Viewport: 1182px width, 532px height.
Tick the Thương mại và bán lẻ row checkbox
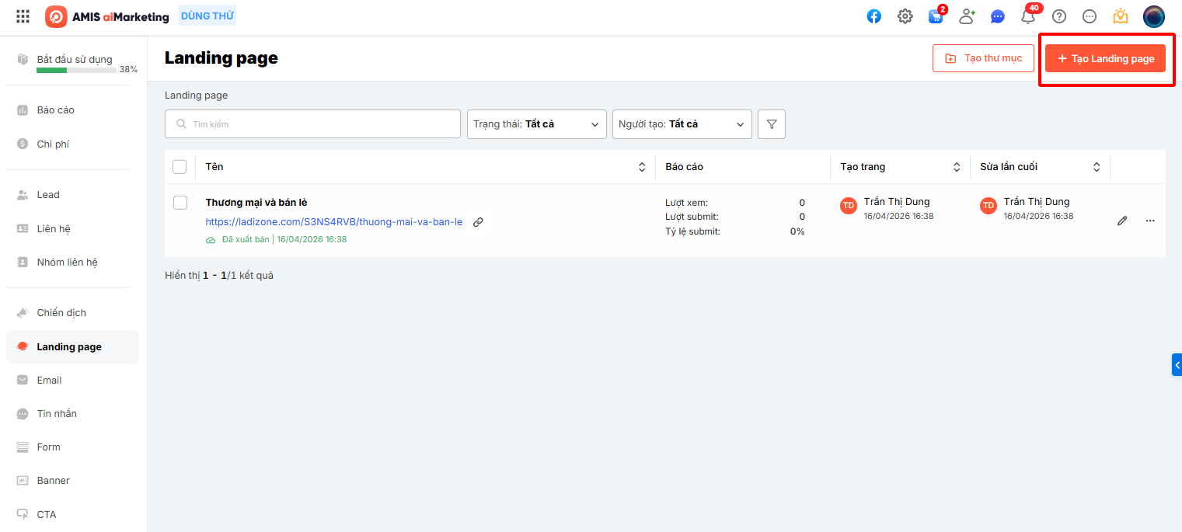coord(180,203)
